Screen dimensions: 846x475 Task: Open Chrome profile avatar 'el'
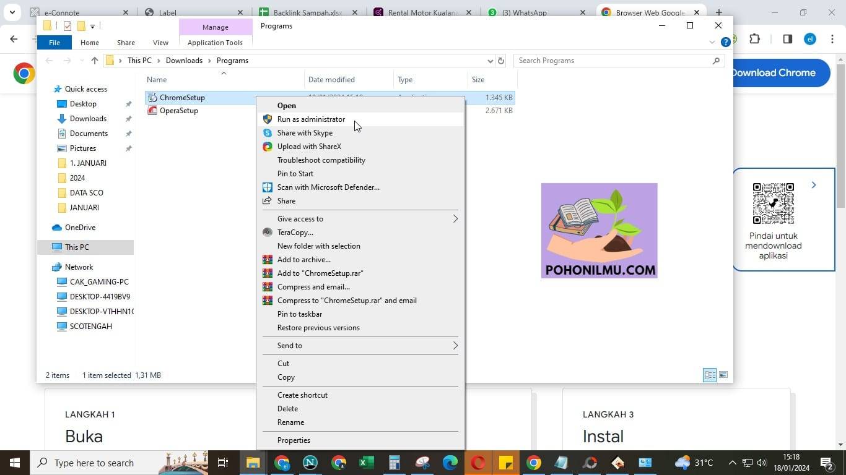(x=810, y=39)
